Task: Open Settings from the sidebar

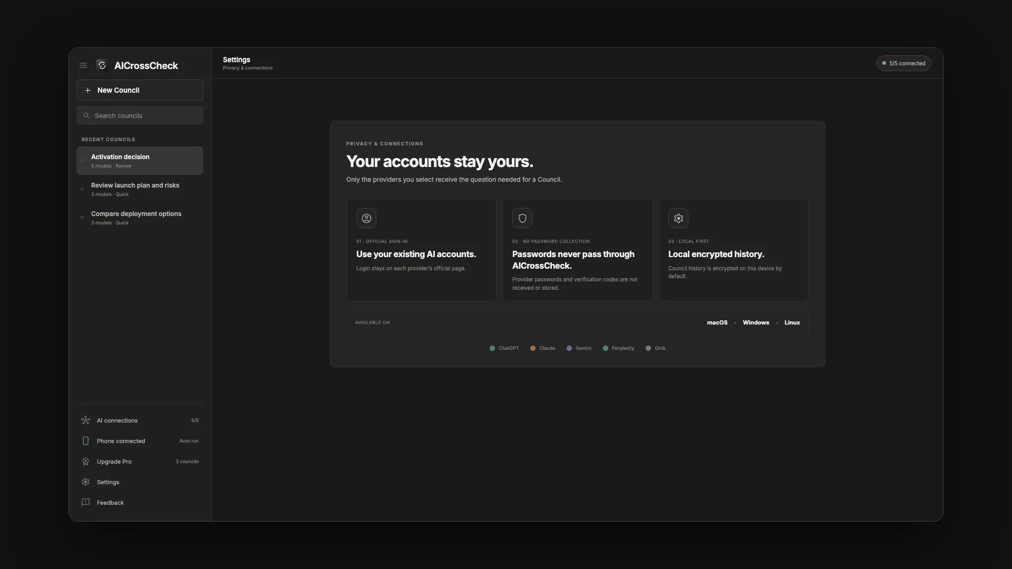Action: click(x=140, y=482)
